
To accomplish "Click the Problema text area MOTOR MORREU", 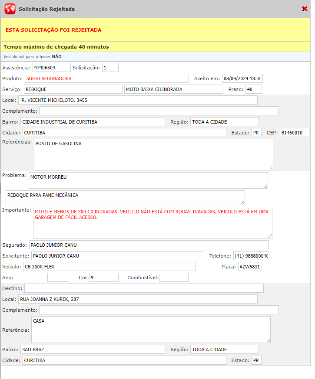I will pyautogui.click(x=148, y=180).
